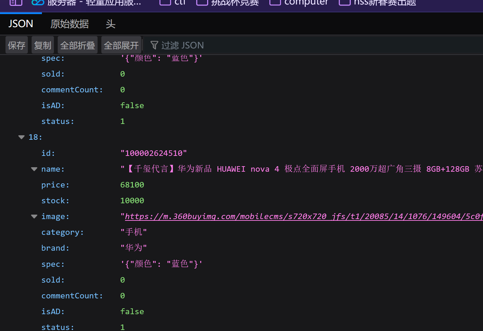Click the filter funnel icon
Viewport: 483px width, 331px height.
click(154, 45)
